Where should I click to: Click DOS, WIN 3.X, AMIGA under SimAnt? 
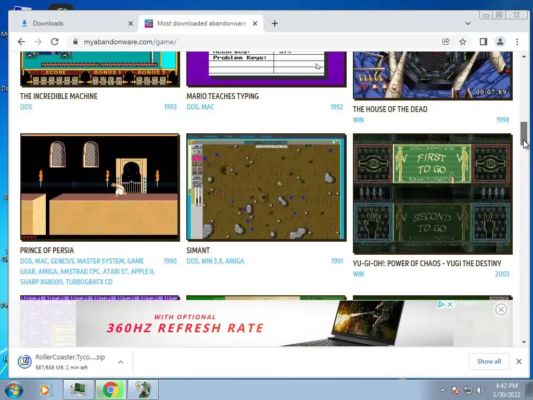(x=215, y=261)
